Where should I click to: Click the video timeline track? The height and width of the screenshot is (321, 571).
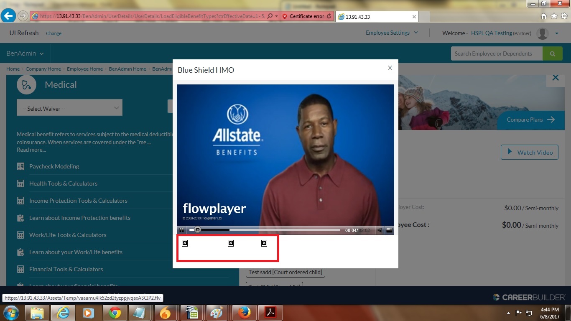(x=265, y=230)
